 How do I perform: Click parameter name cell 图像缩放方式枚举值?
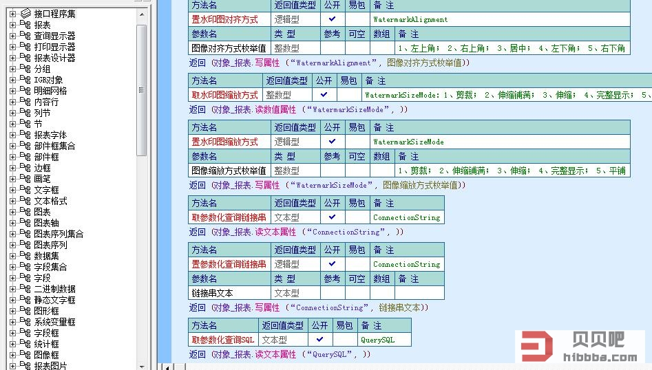tap(229, 171)
